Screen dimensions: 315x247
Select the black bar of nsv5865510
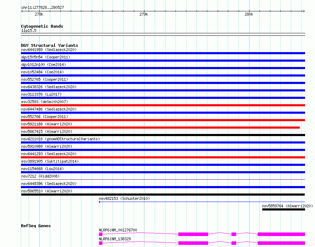click(x=163, y=195)
